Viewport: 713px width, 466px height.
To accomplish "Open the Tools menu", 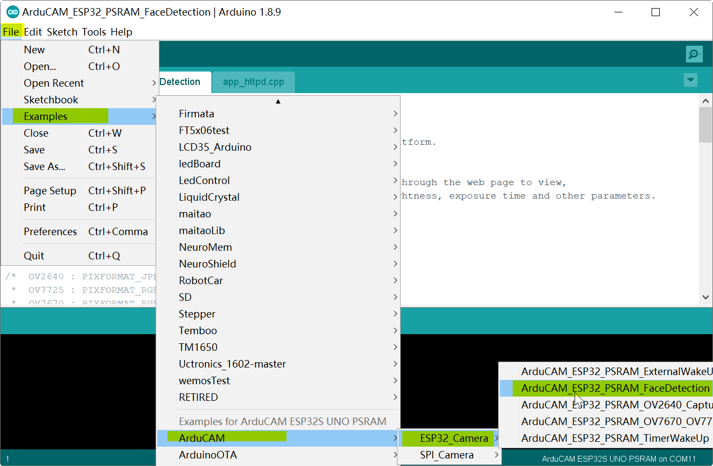I will tap(94, 32).
